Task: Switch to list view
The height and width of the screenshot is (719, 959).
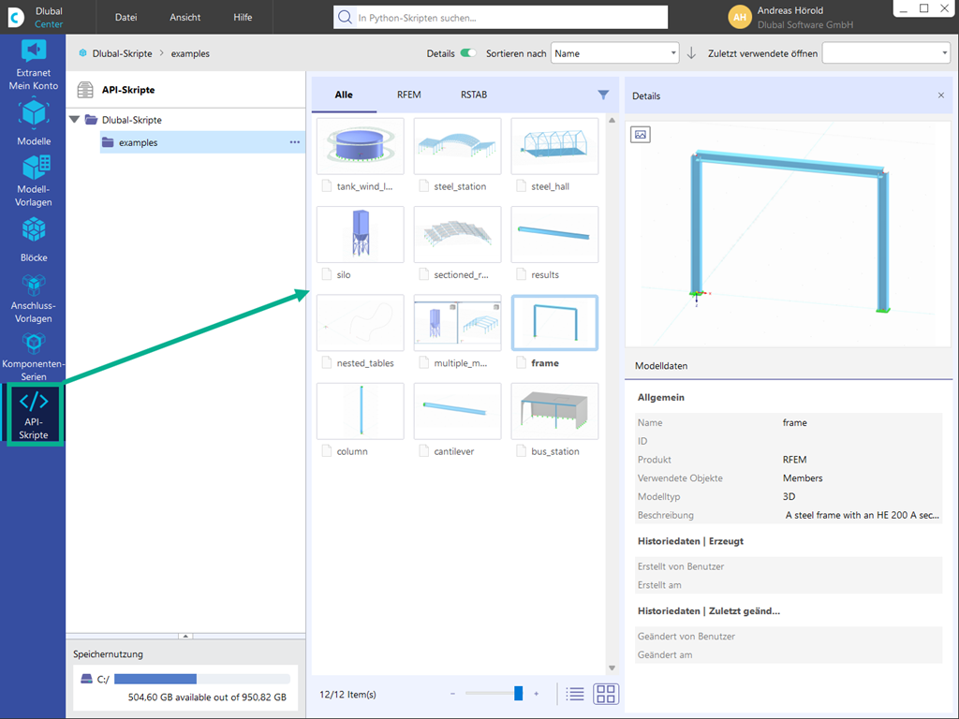Action: (x=575, y=694)
